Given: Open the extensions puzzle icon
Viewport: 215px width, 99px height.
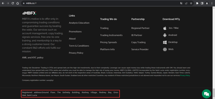Looking at the screenshot, I should click(x=197, y=3).
